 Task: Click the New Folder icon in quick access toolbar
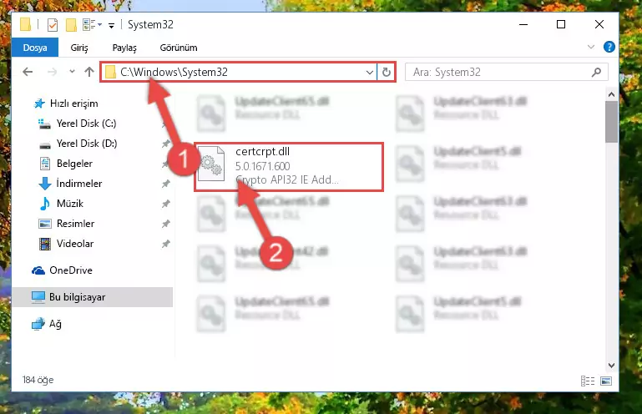pos(71,25)
